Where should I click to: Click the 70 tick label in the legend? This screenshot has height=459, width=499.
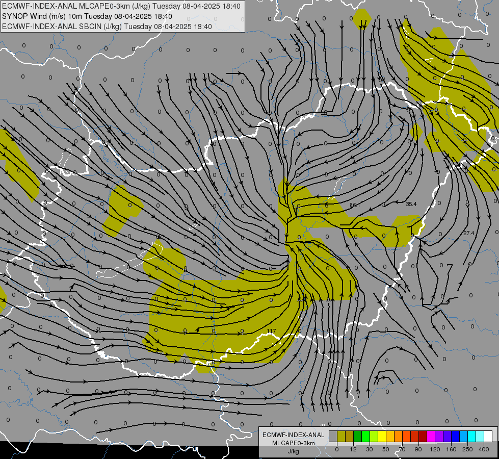[x=402, y=449]
